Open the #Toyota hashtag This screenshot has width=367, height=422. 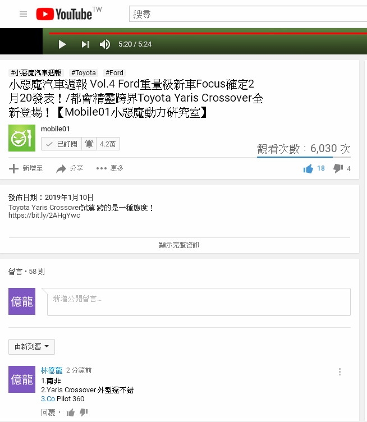coord(84,72)
